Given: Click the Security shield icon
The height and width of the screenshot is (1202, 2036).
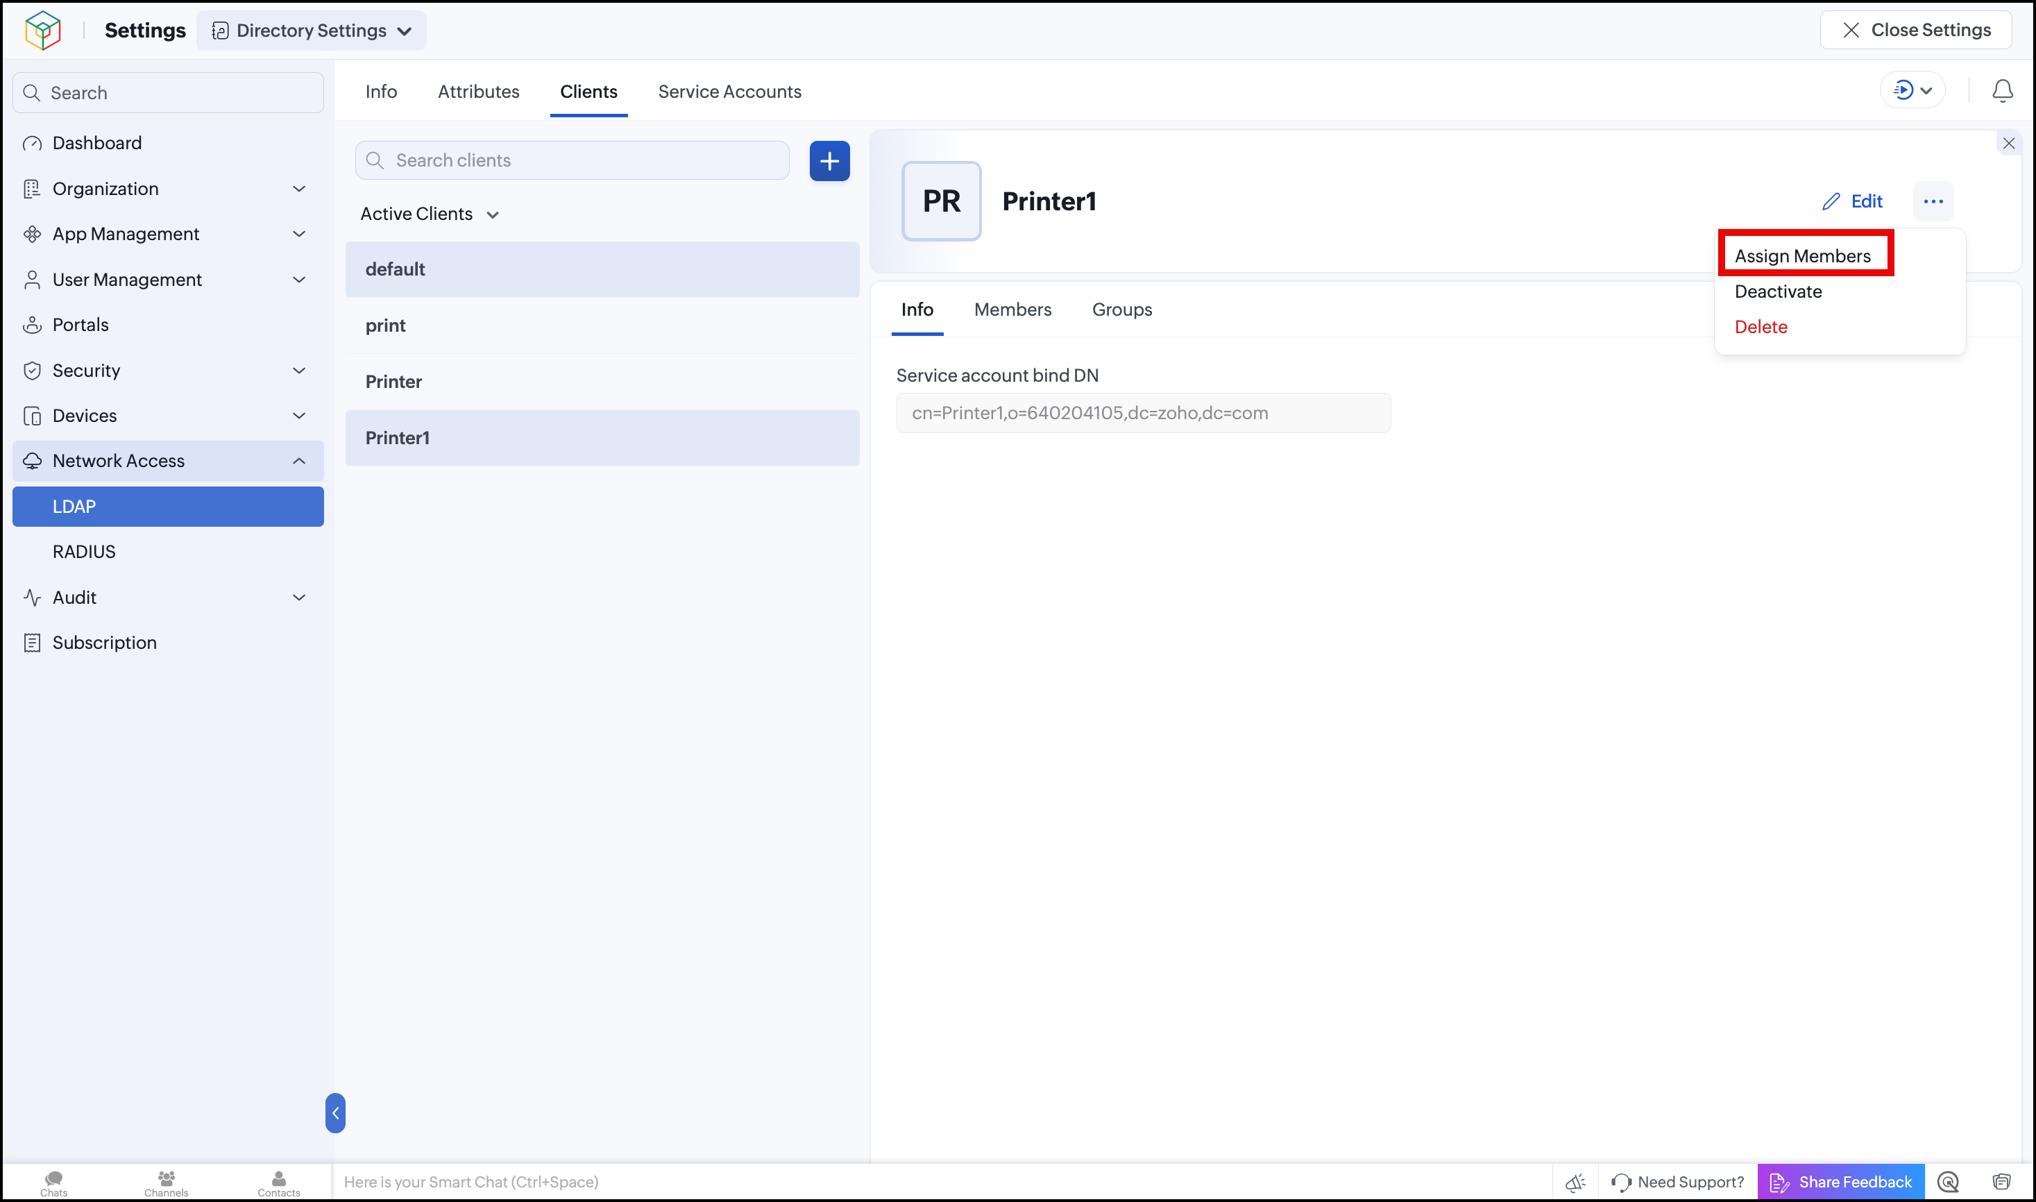Looking at the screenshot, I should tap(33, 370).
